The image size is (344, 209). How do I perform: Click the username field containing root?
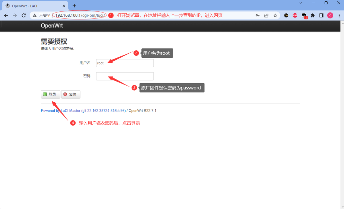(125, 63)
